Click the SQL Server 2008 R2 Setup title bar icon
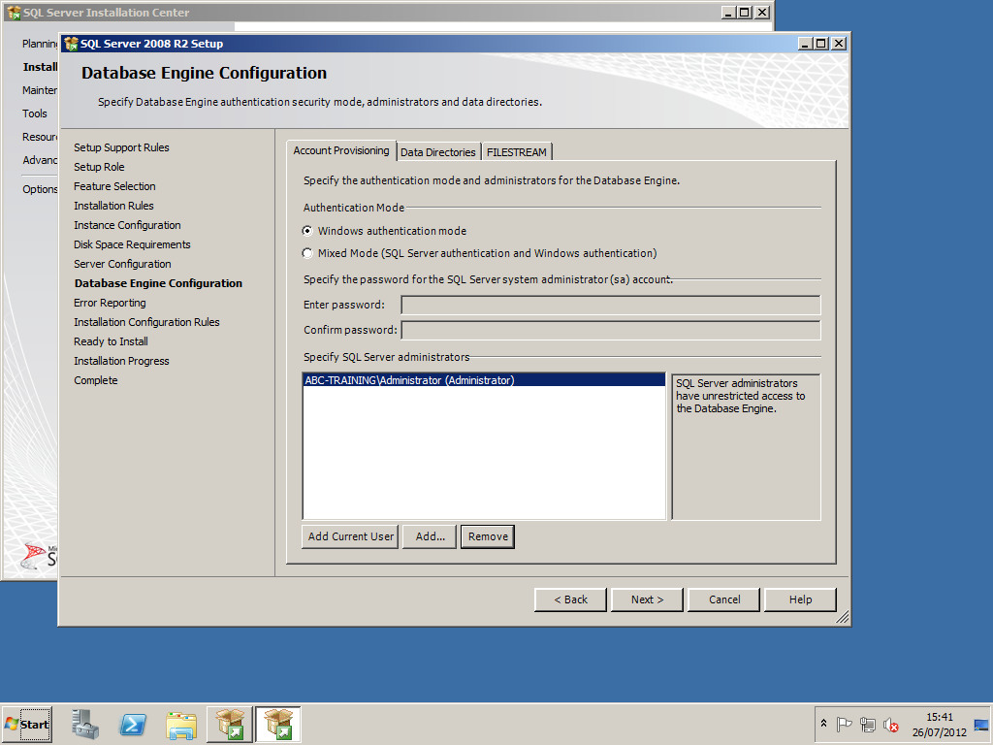This screenshot has height=745, width=993. click(71, 44)
